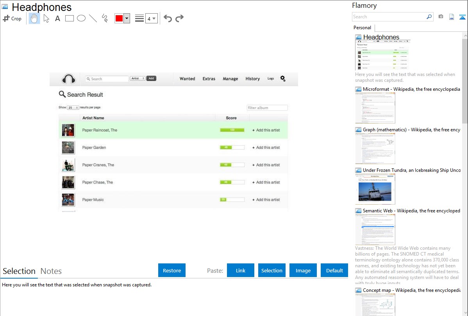Select "Microformat - Wikipedia" snapshot title
The image size is (468, 316).
tap(412, 89)
